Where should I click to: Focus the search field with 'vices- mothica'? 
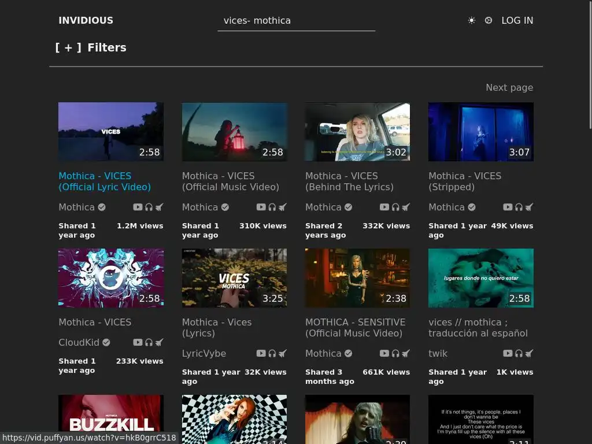click(297, 21)
